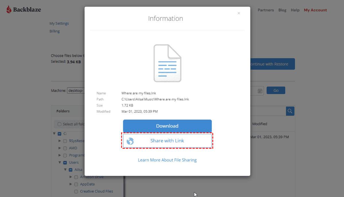The height and width of the screenshot is (197, 344).
Task: Toggle the C: drive checkbox
Action: pyautogui.click(x=60, y=134)
